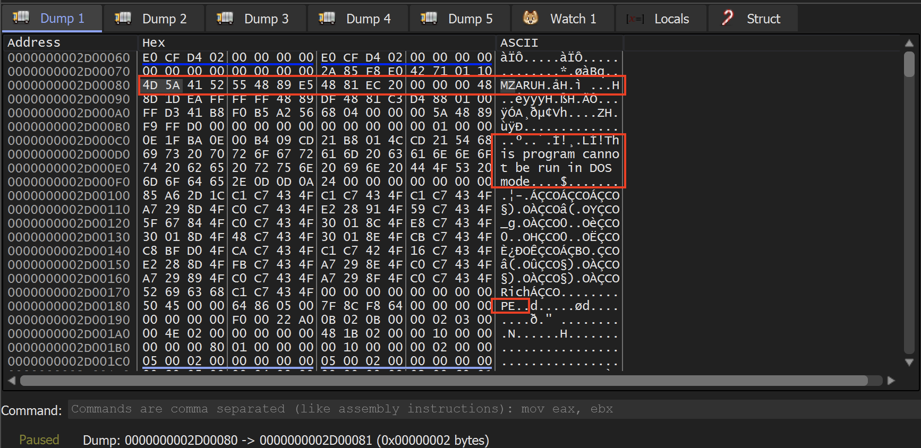Click the memory chip icon on Dump 2
This screenshot has width=921, height=448.
pos(123,18)
